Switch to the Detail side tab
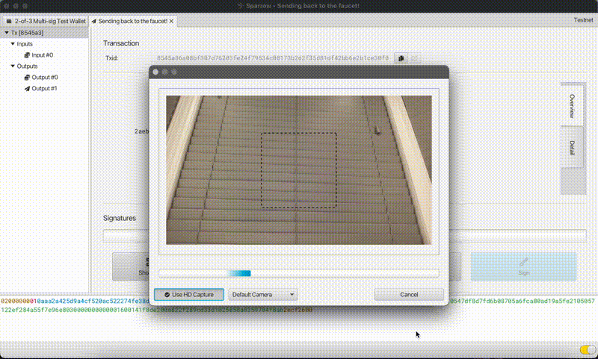The height and width of the screenshot is (359, 598). coord(572,148)
